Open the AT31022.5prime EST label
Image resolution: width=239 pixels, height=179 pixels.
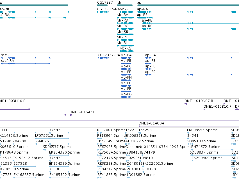click(x=140, y=141)
